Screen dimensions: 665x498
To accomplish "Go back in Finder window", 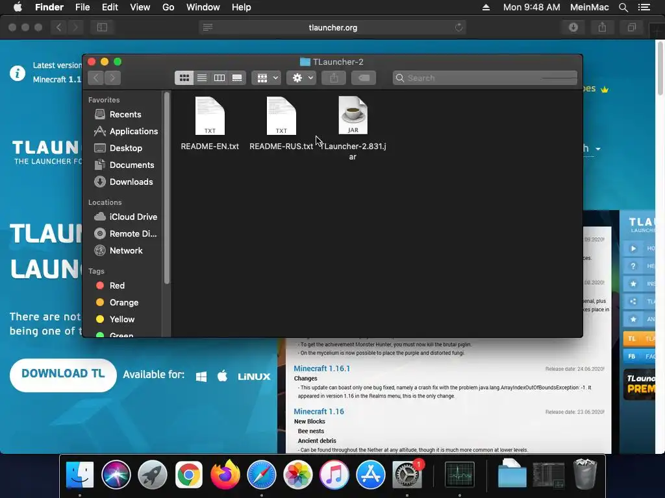I will tap(96, 78).
